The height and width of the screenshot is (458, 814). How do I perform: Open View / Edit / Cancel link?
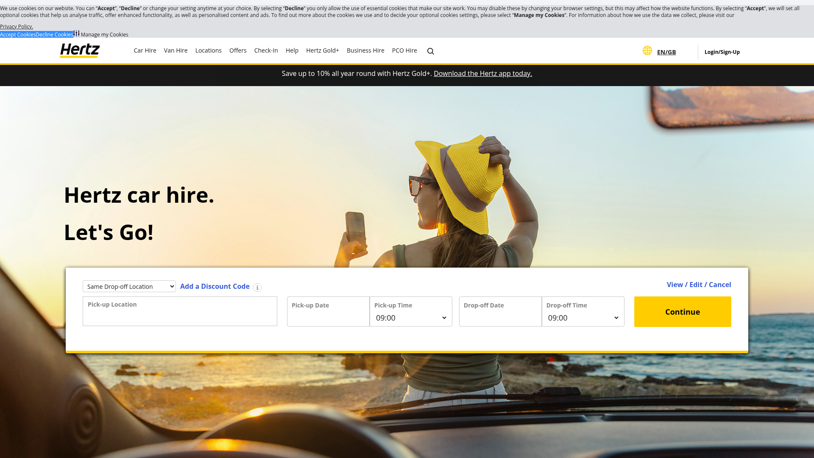click(x=699, y=285)
